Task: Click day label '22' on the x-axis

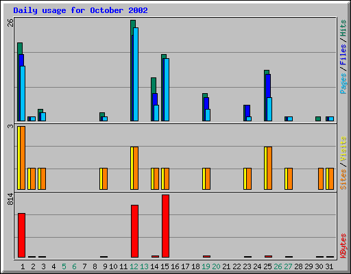Action: [237, 266]
